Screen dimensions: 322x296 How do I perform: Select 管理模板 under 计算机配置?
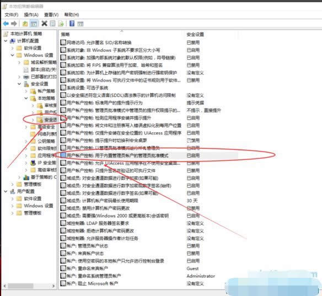click(x=33, y=184)
